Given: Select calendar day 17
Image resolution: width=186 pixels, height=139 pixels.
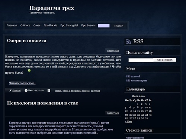Looking at the screenshot, I should pyautogui.click(x=147, y=111).
